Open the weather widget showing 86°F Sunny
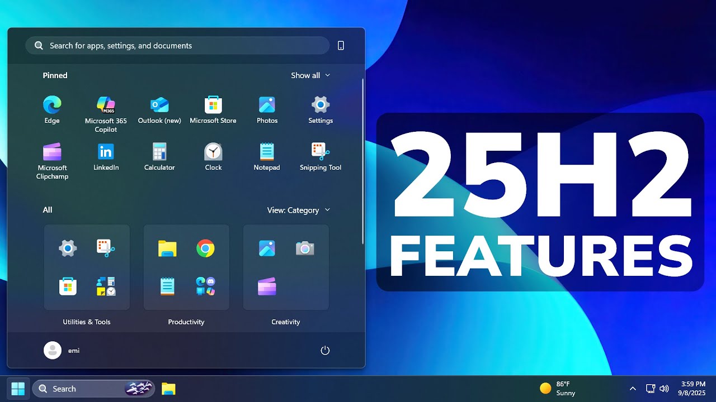Image resolution: width=716 pixels, height=402 pixels. point(558,389)
